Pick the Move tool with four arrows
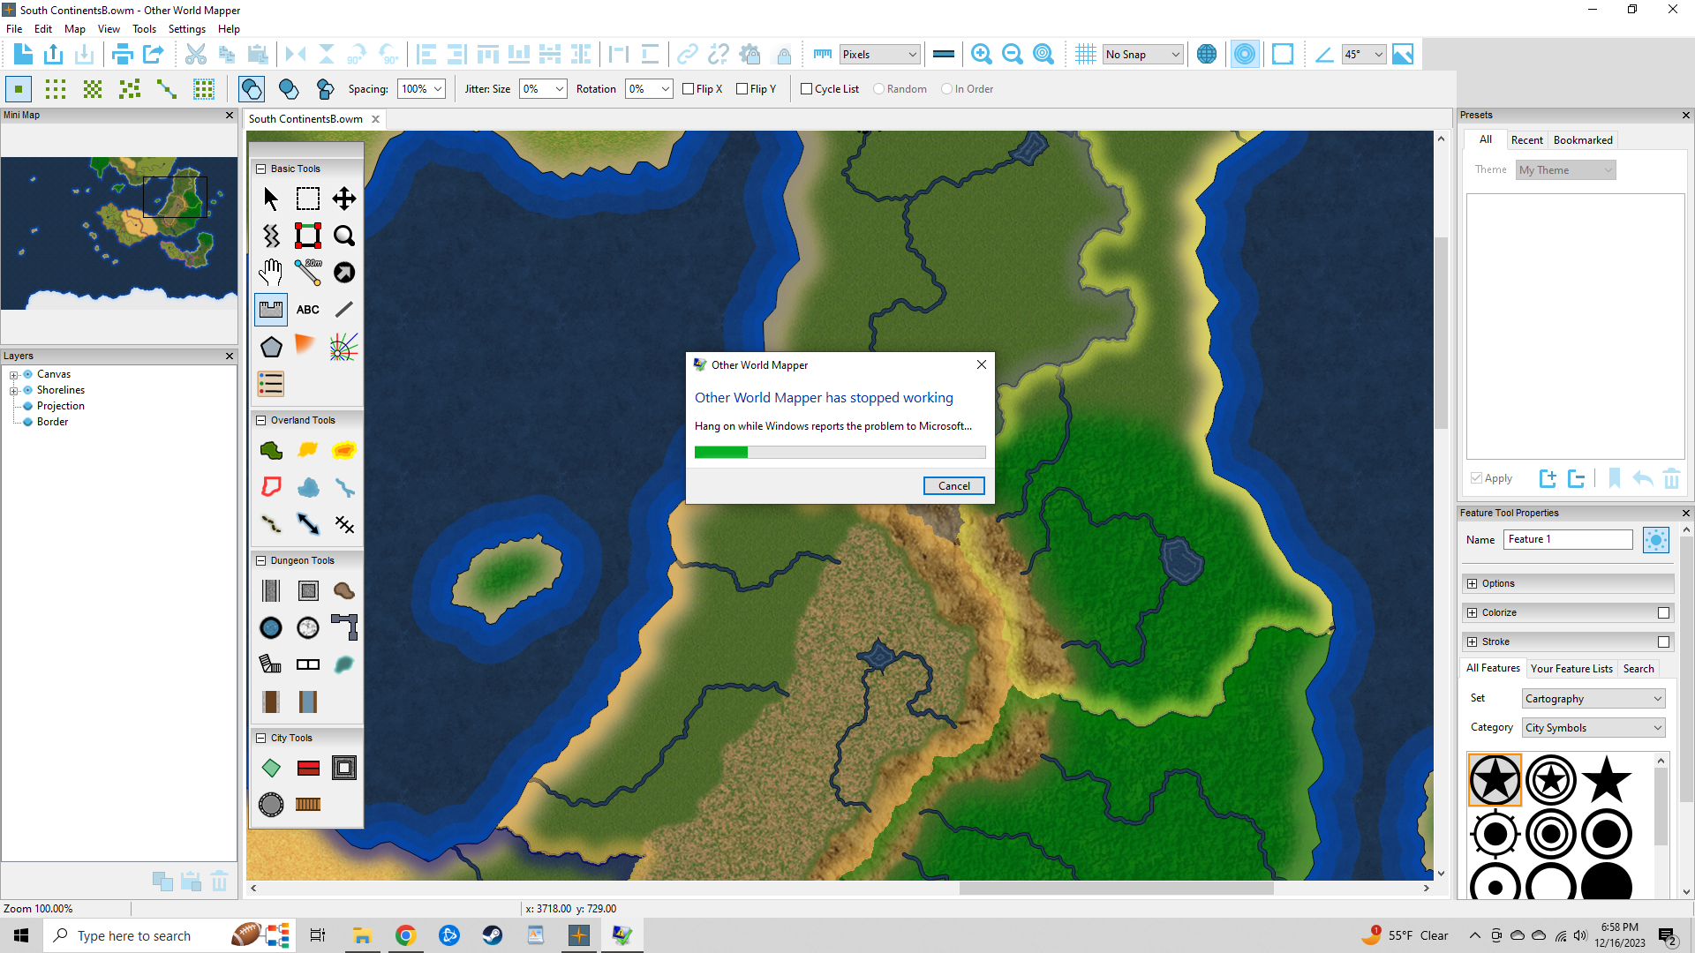This screenshot has width=1695, height=953. pyautogui.click(x=344, y=199)
